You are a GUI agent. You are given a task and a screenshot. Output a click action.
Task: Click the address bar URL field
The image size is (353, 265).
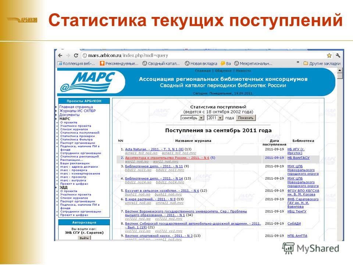coord(206,56)
